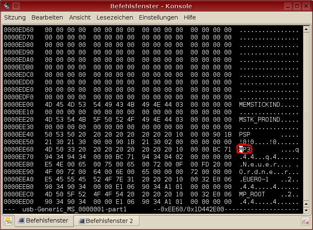Open the Bearbeiten menu
The image size is (313, 230).
[47, 17]
